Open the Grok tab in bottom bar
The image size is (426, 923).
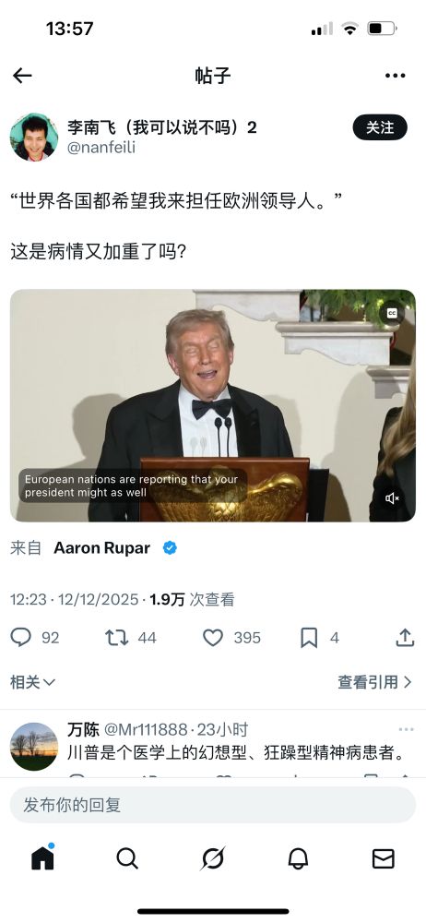pyautogui.click(x=213, y=858)
